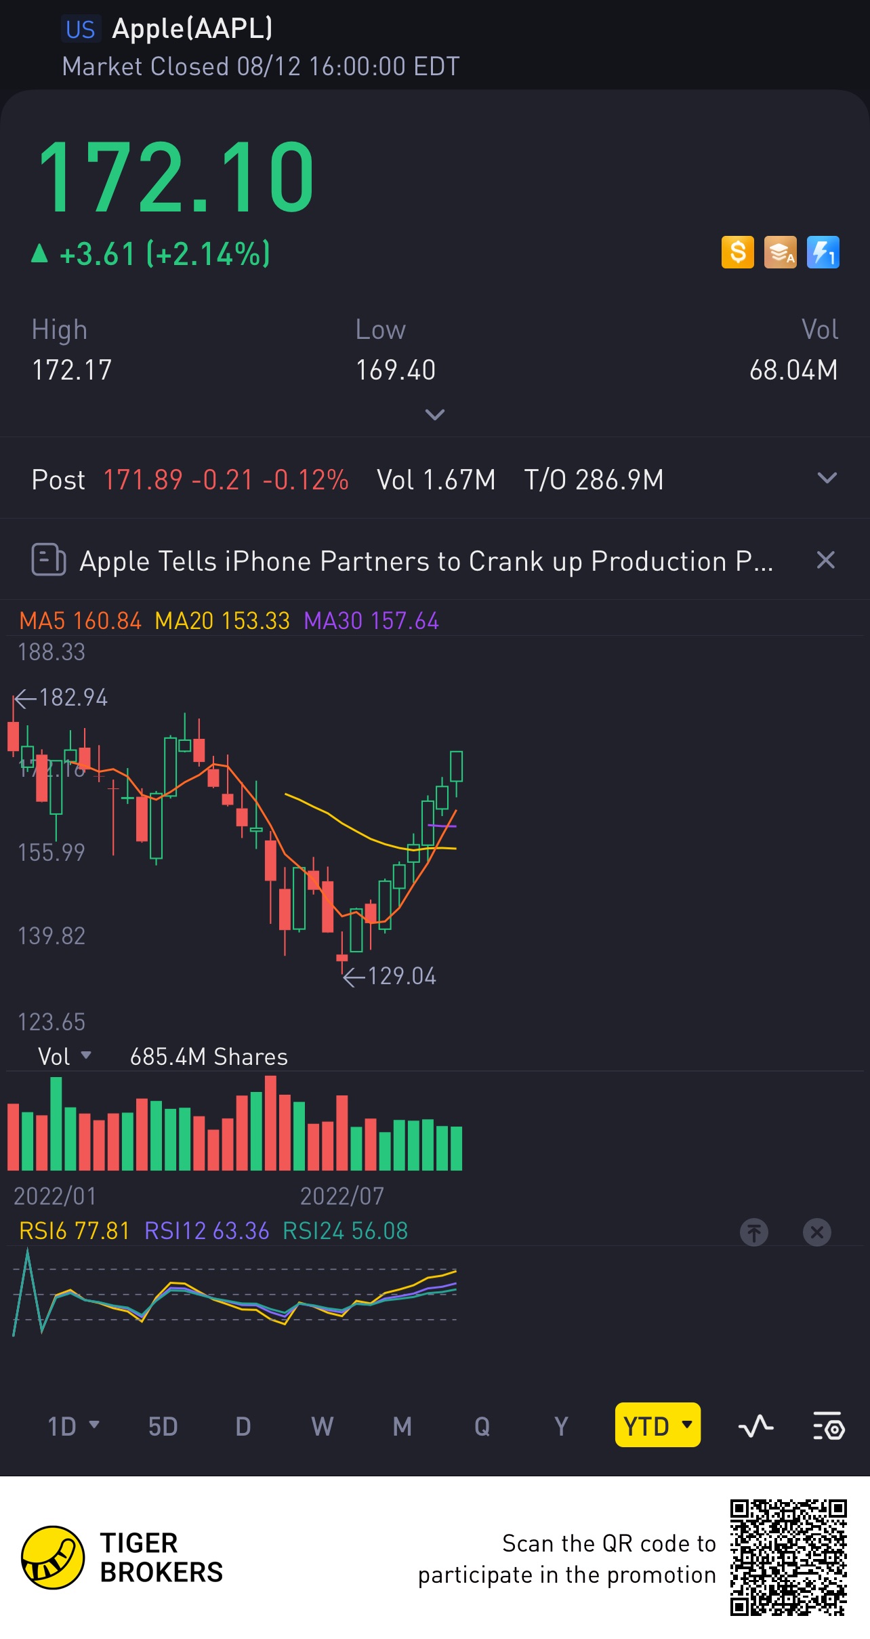Open the 1D timeframe dropdown
870x1639 pixels.
pos(73,1426)
